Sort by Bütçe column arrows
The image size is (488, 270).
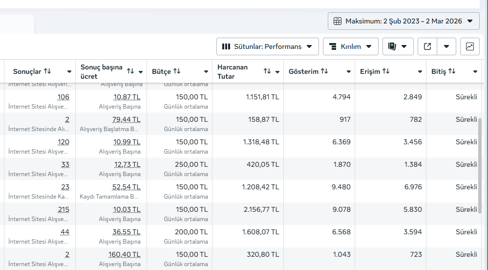click(x=177, y=71)
